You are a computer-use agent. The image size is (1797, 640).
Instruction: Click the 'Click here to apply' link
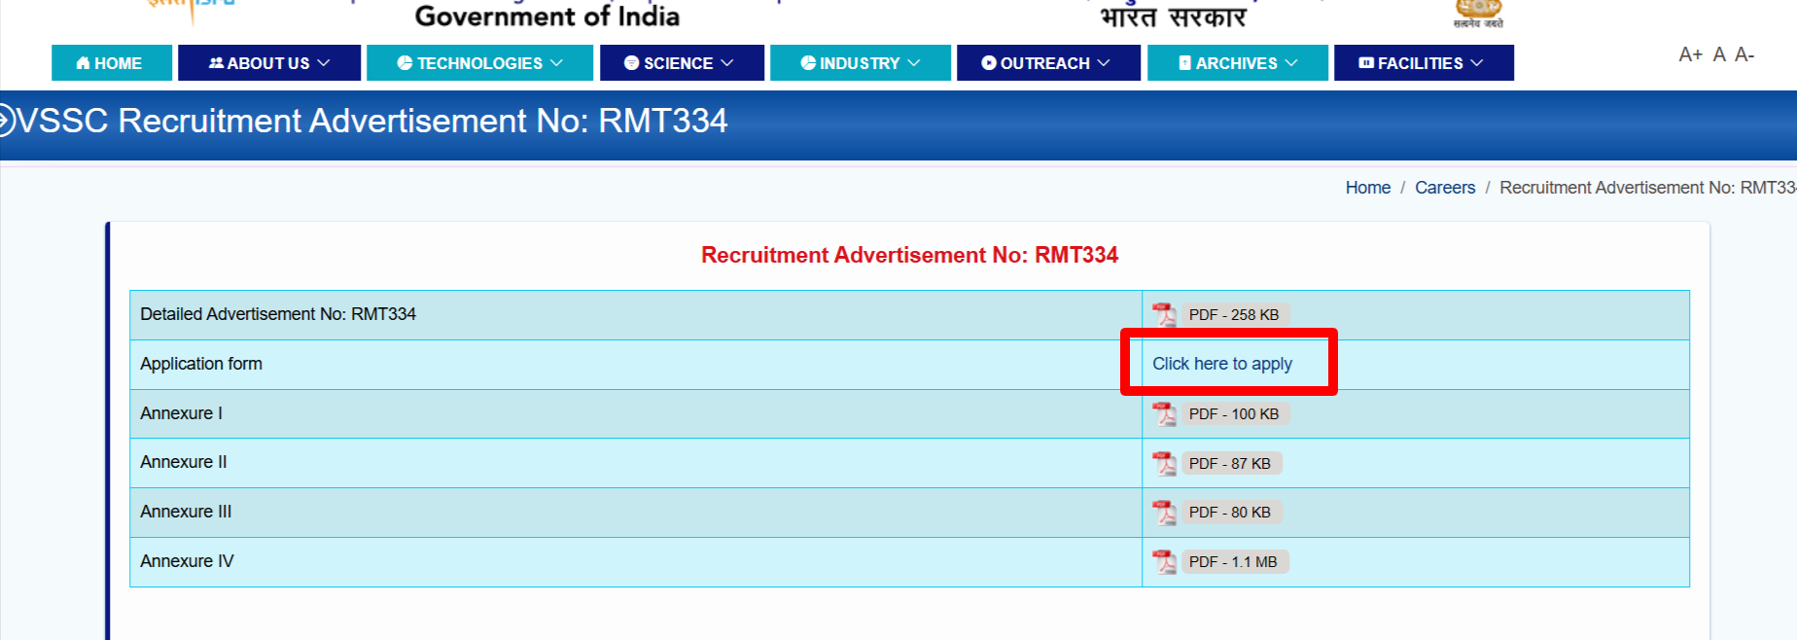click(x=1221, y=364)
